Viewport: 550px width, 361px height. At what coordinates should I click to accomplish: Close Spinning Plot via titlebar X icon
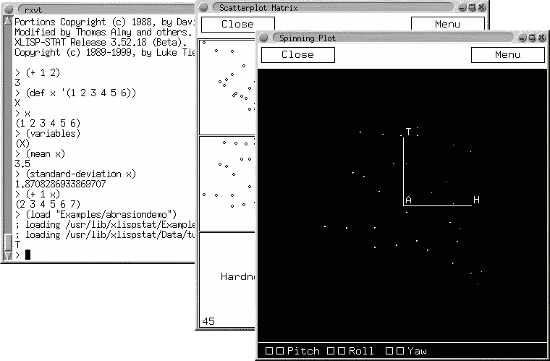542,38
